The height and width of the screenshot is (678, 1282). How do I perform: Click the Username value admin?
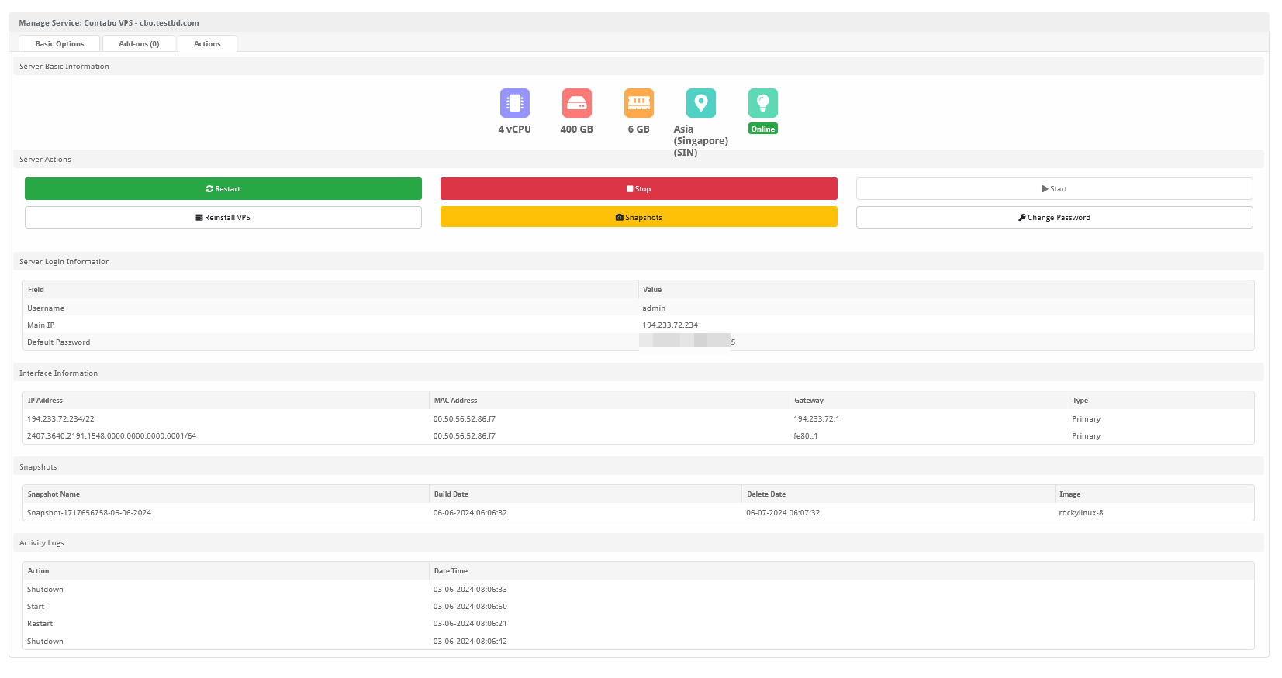coord(654,308)
